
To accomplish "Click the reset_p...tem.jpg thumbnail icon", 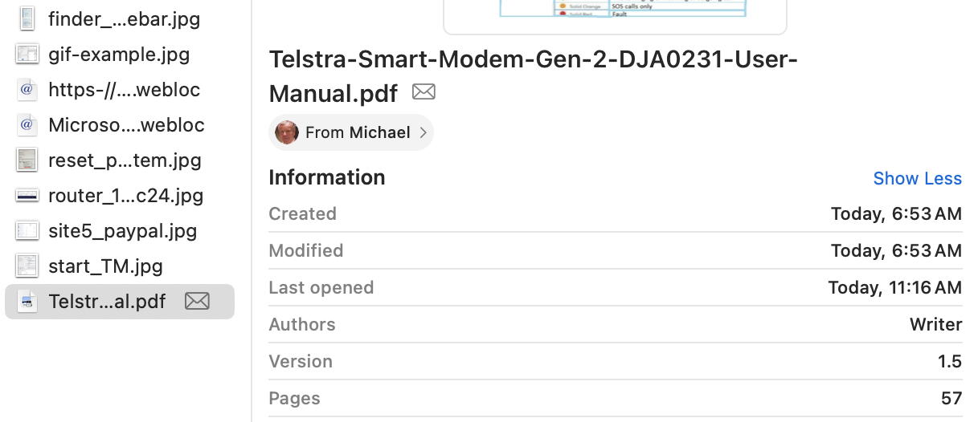I will (27, 160).
